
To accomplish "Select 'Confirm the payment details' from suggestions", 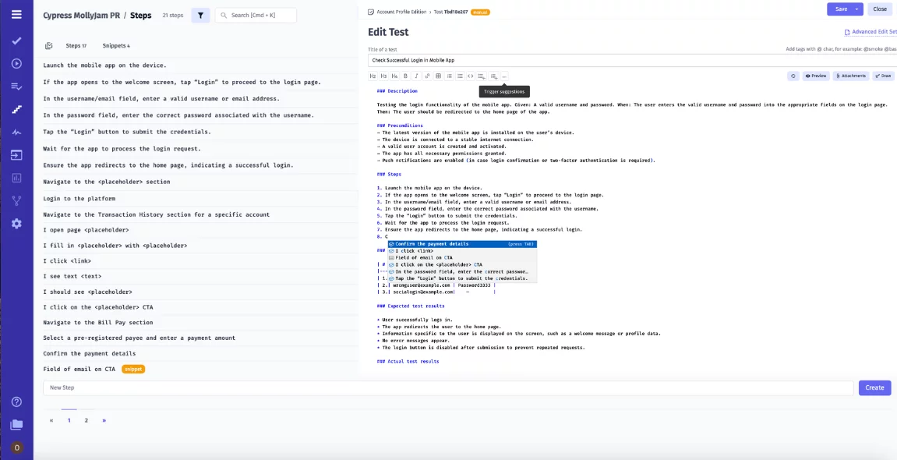I will coord(436,243).
